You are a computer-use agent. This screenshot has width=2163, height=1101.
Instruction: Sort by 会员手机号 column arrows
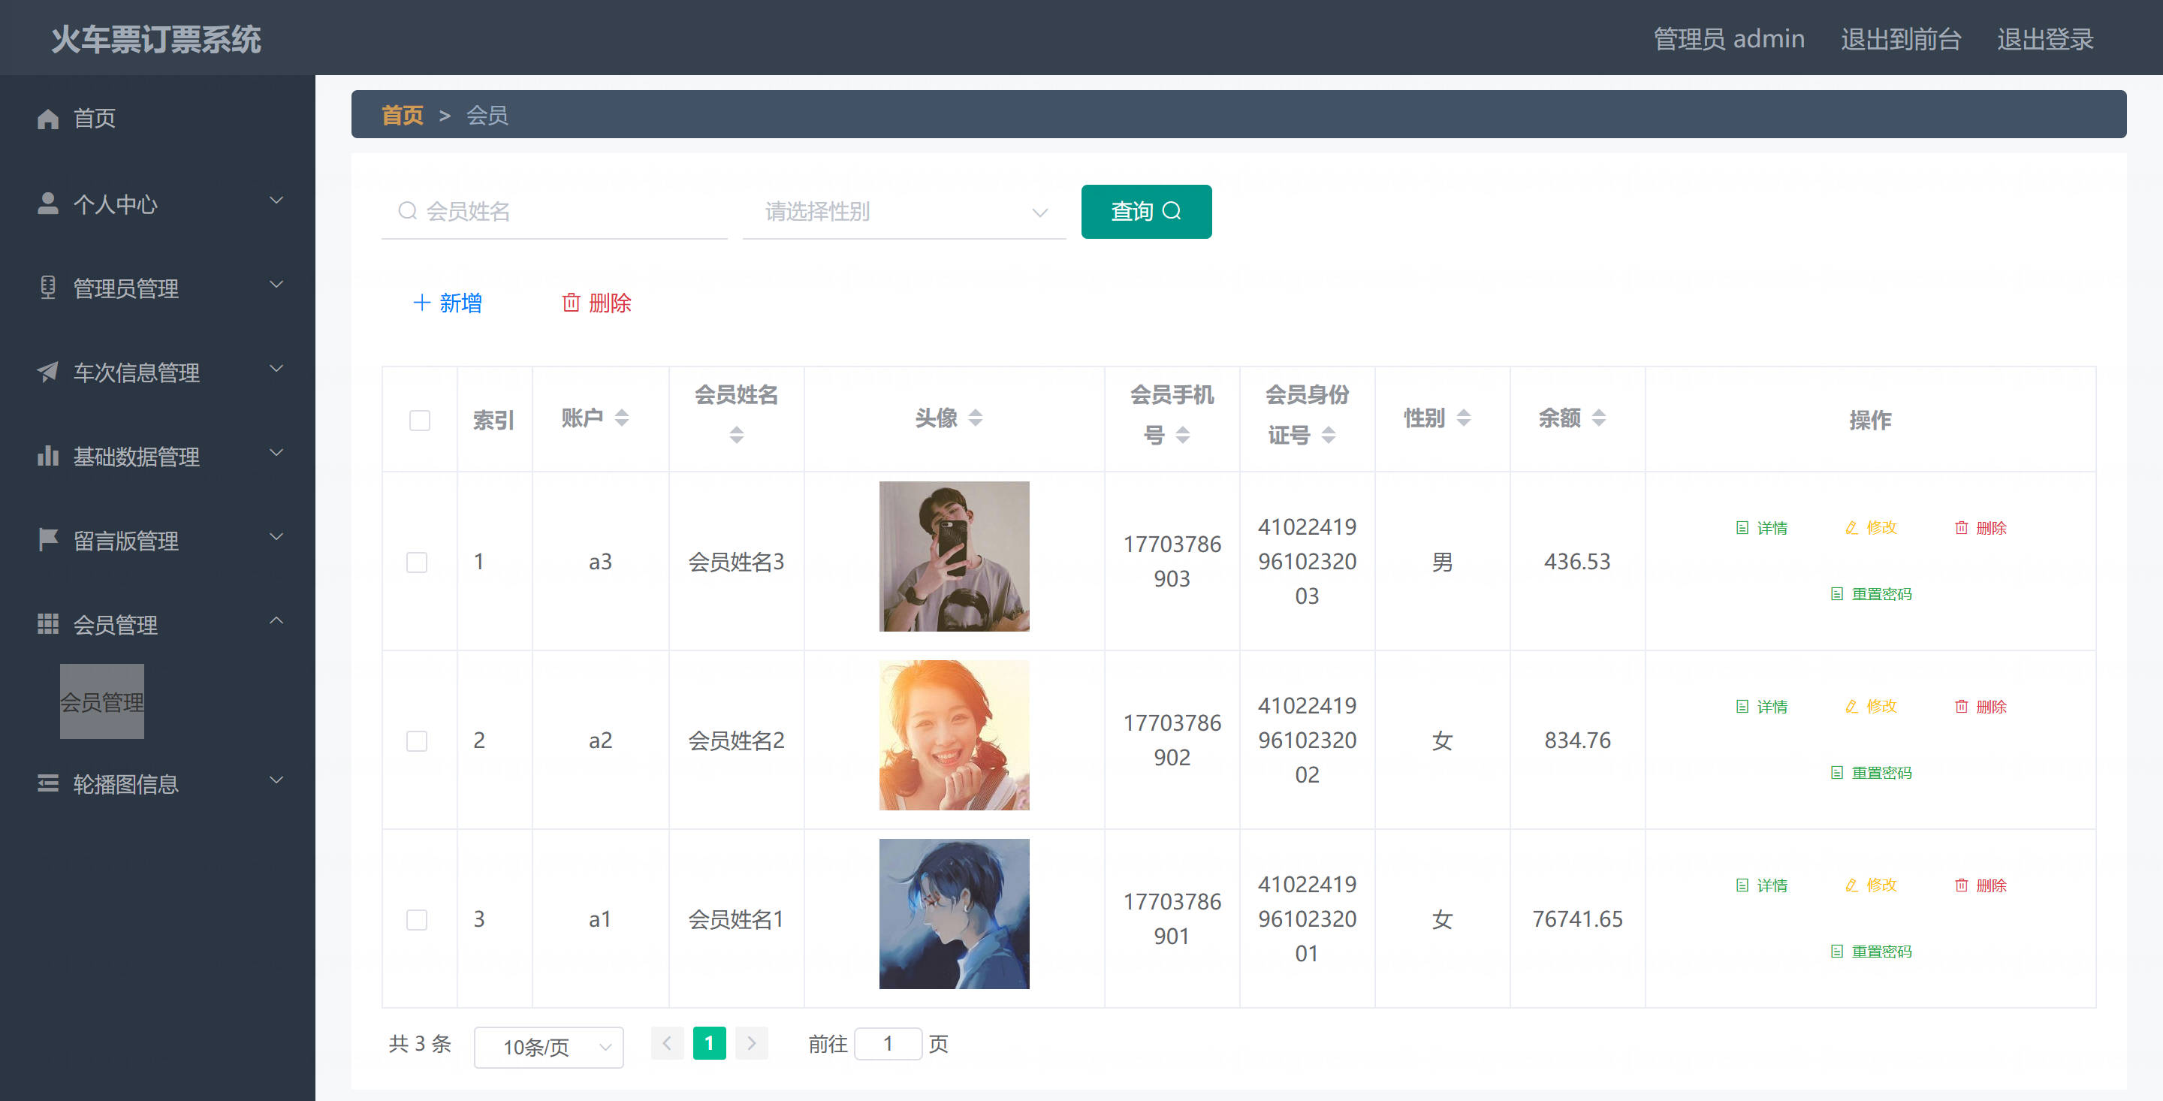[x=1182, y=434]
